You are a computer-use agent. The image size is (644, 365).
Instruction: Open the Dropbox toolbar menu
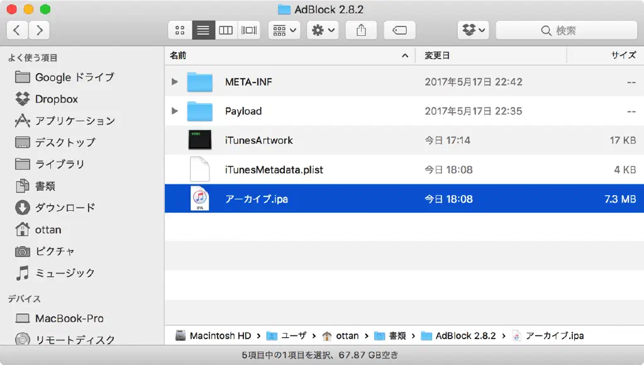point(474,30)
